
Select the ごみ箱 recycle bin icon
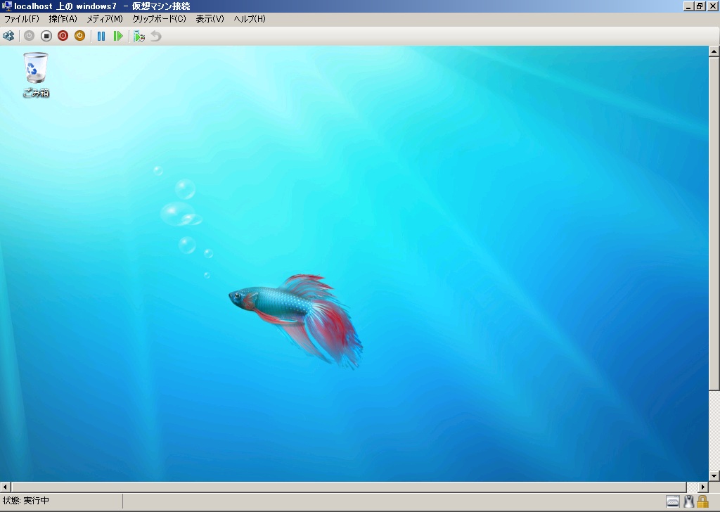coord(36,75)
